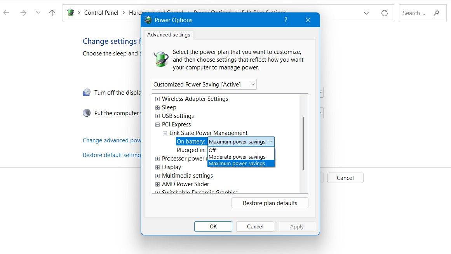Image resolution: width=451 pixels, height=254 pixels.
Task: Click the Plugged in label
Action: click(191, 150)
